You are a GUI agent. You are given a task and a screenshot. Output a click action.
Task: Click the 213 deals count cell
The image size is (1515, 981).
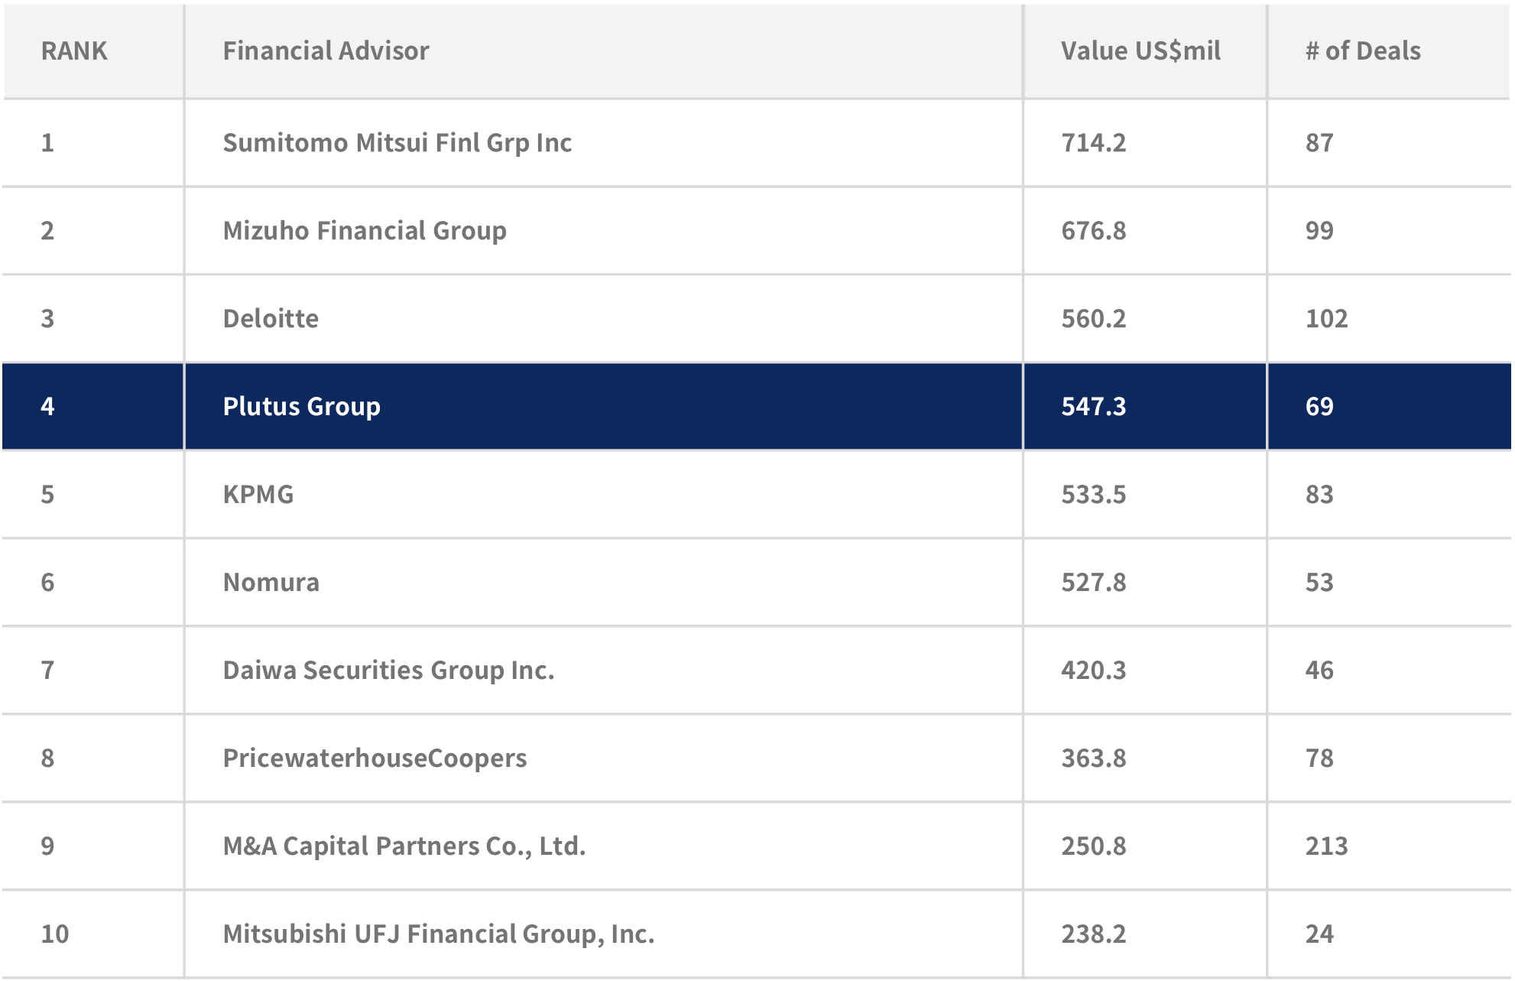point(1326,846)
